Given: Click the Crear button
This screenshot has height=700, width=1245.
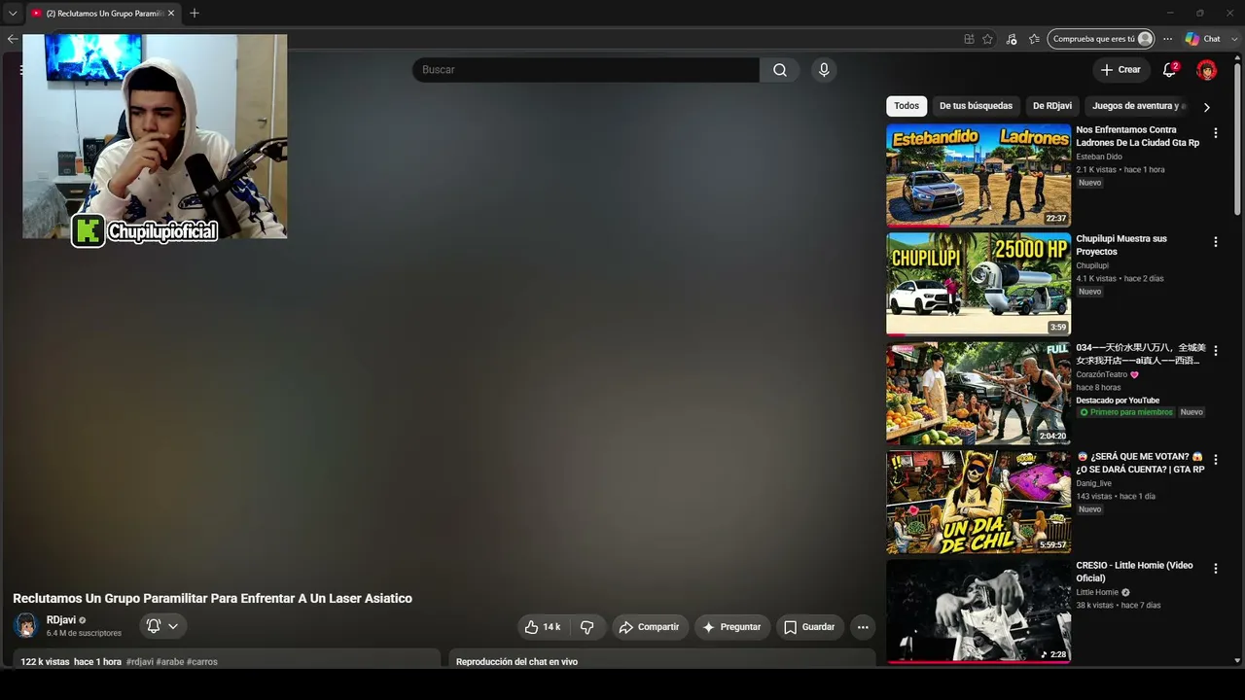Looking at the screenshot, I should click(1120, 70).
